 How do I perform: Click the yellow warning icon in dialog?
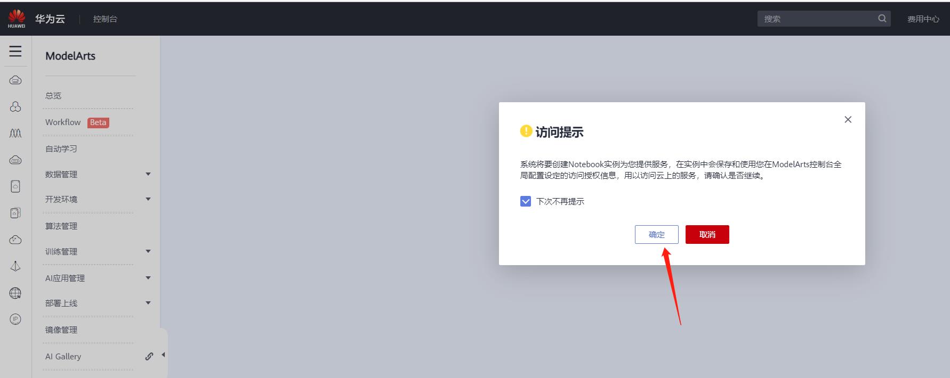(526, 131)
